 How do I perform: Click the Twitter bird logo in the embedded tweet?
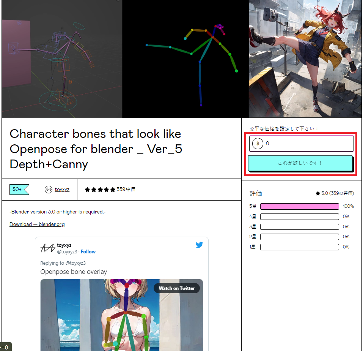pyautogui.click(x=199, y=245)
